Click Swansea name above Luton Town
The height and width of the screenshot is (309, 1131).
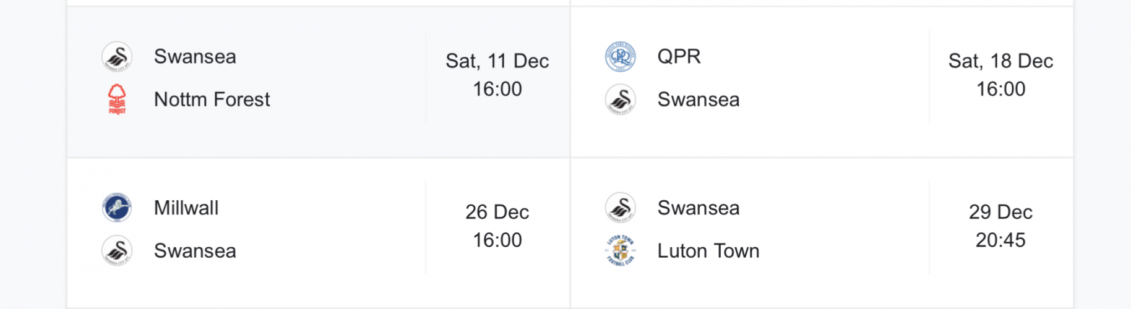(x=698, y=208)
